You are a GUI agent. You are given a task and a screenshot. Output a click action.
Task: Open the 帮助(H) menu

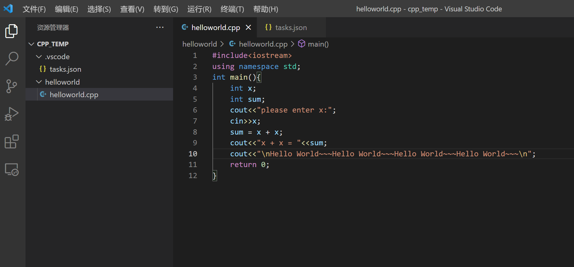pos(266,9)
